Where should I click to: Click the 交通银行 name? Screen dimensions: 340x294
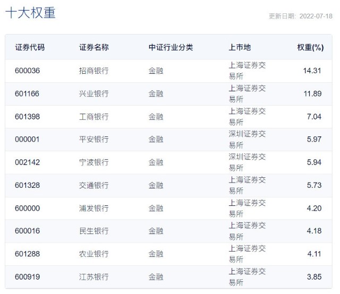(x=94, y=185)
